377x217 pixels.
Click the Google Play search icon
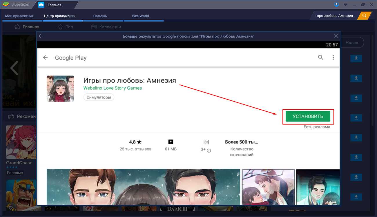pos(320,57)
